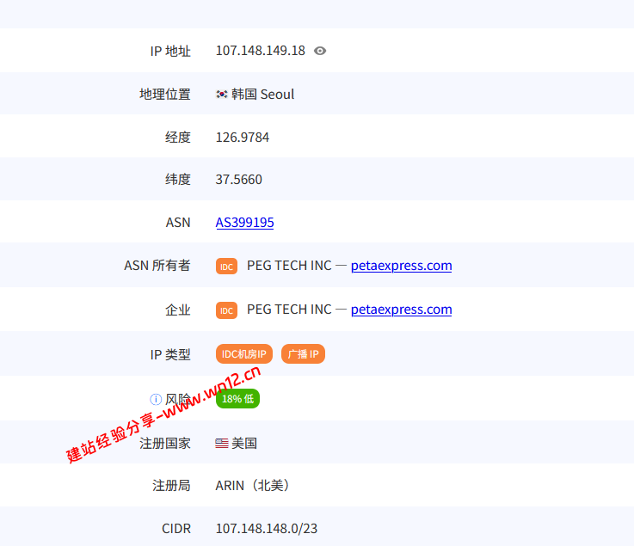This screenshot has height=546, width=634.
Task: Click the 18% 低 risk badge
Action: (237, 399)
